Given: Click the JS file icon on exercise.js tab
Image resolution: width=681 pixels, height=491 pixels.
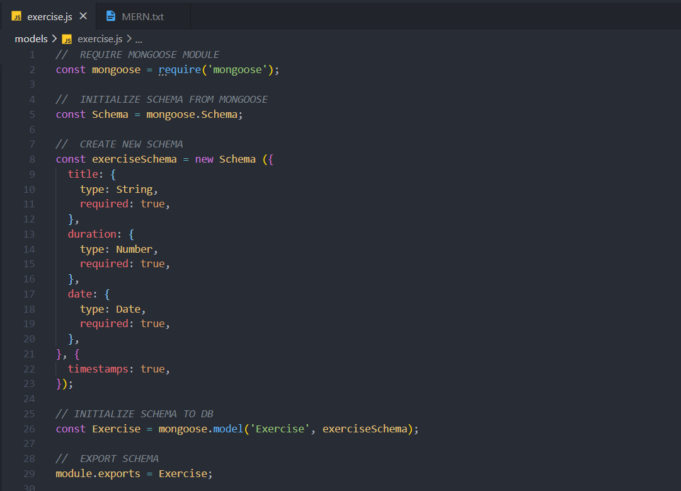Looking at the screenshot, I should coord(16,16).
